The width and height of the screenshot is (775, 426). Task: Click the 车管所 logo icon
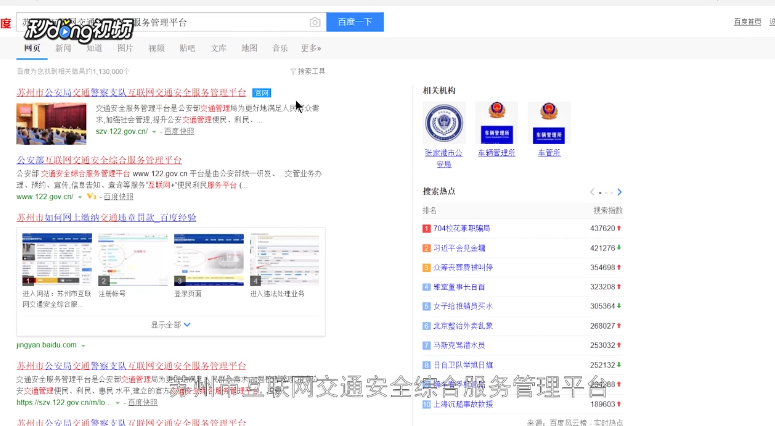click(549, 123)
